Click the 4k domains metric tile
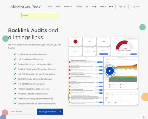This screenshot has width=148, height=119. 90,42
